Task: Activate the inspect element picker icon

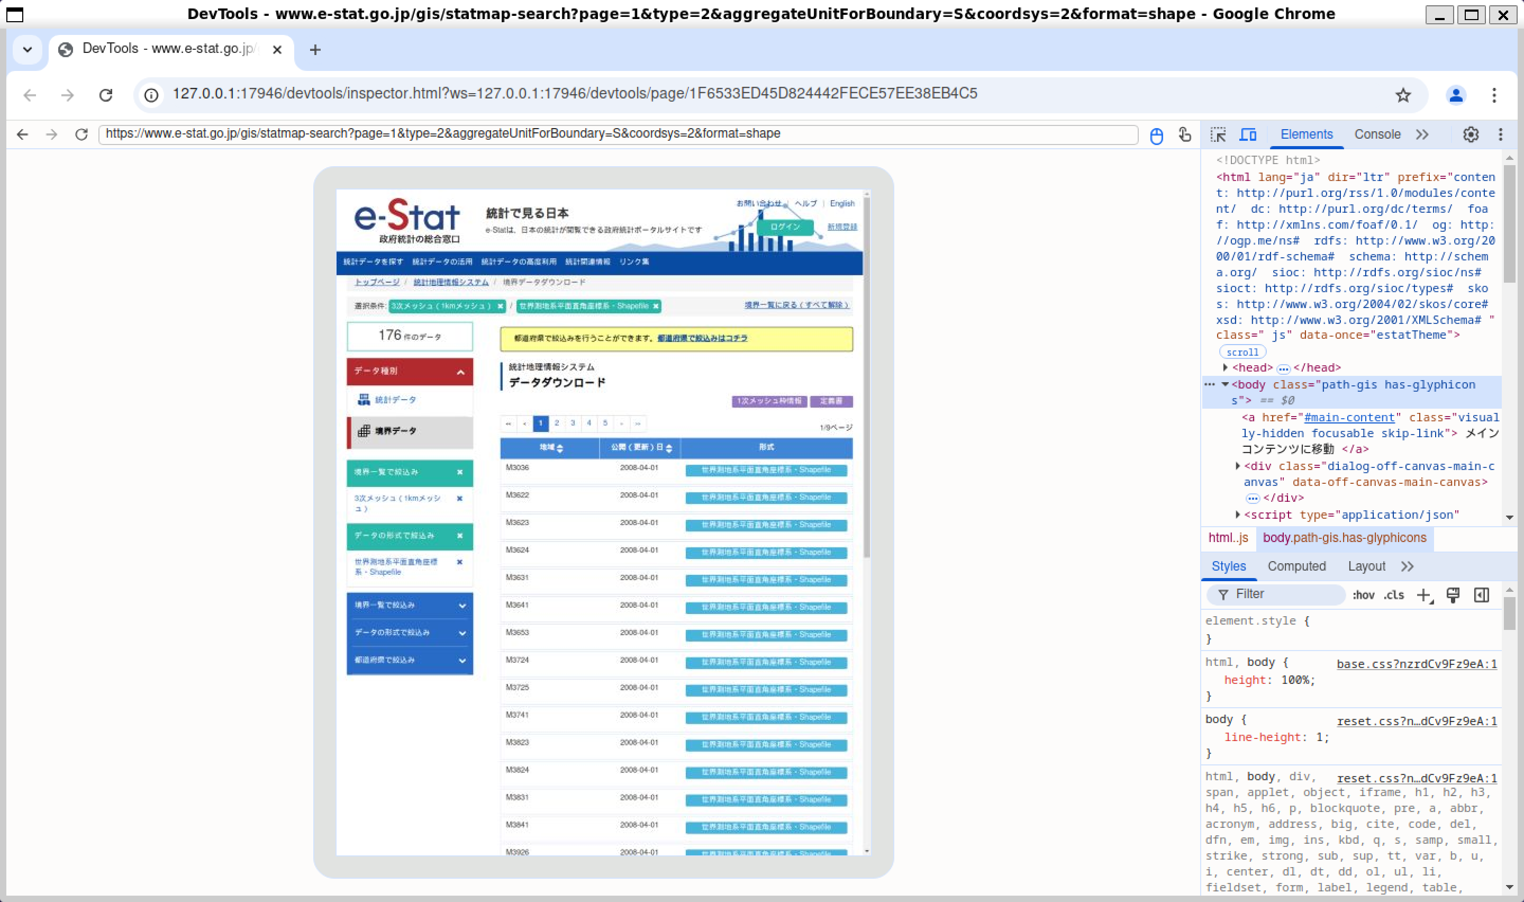Action: (x=1218, y=134)
